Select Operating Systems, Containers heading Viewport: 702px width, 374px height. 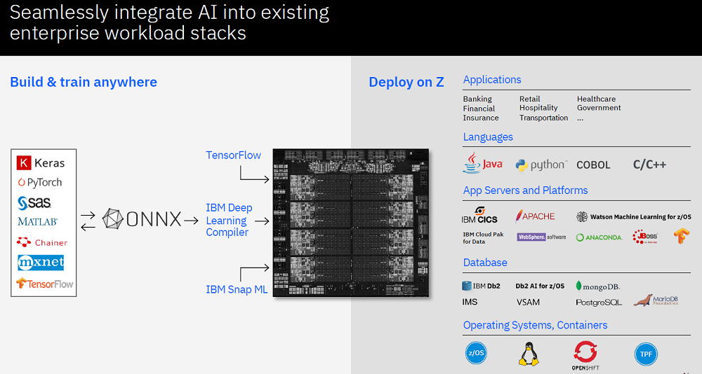coord(535,325)
